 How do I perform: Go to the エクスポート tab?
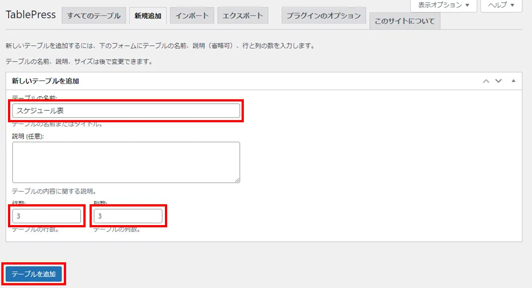tap(243, 16)
